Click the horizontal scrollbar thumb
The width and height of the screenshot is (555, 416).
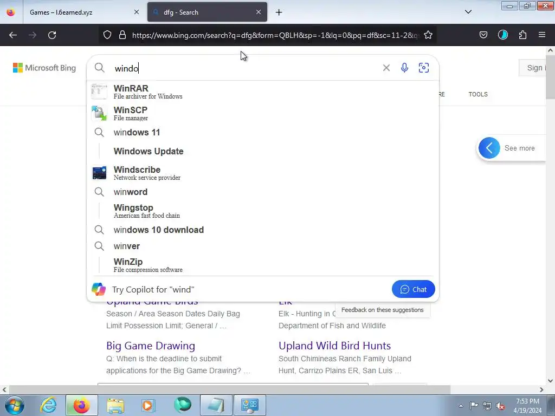[229, 389]
